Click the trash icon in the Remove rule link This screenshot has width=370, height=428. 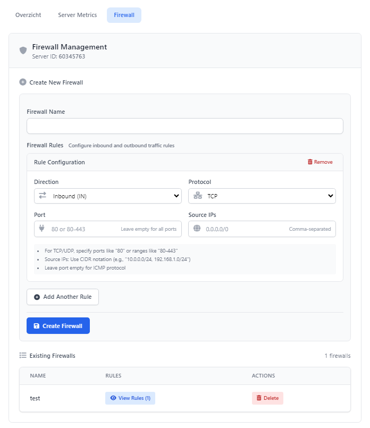[x=310, y=162]
